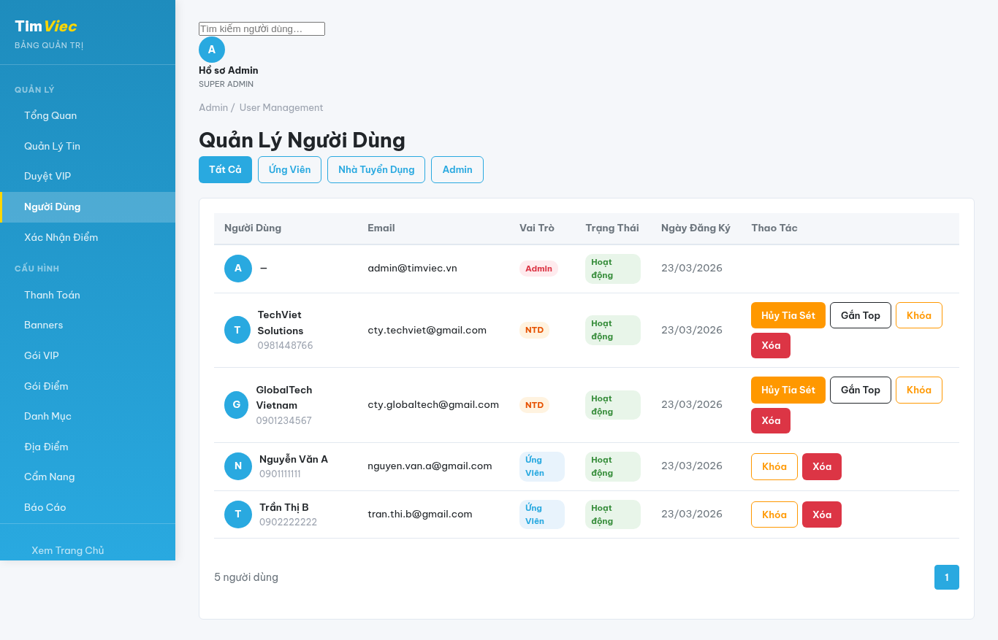Switch to the "Ứng Viên" filter tab

(x=289, y=169)
